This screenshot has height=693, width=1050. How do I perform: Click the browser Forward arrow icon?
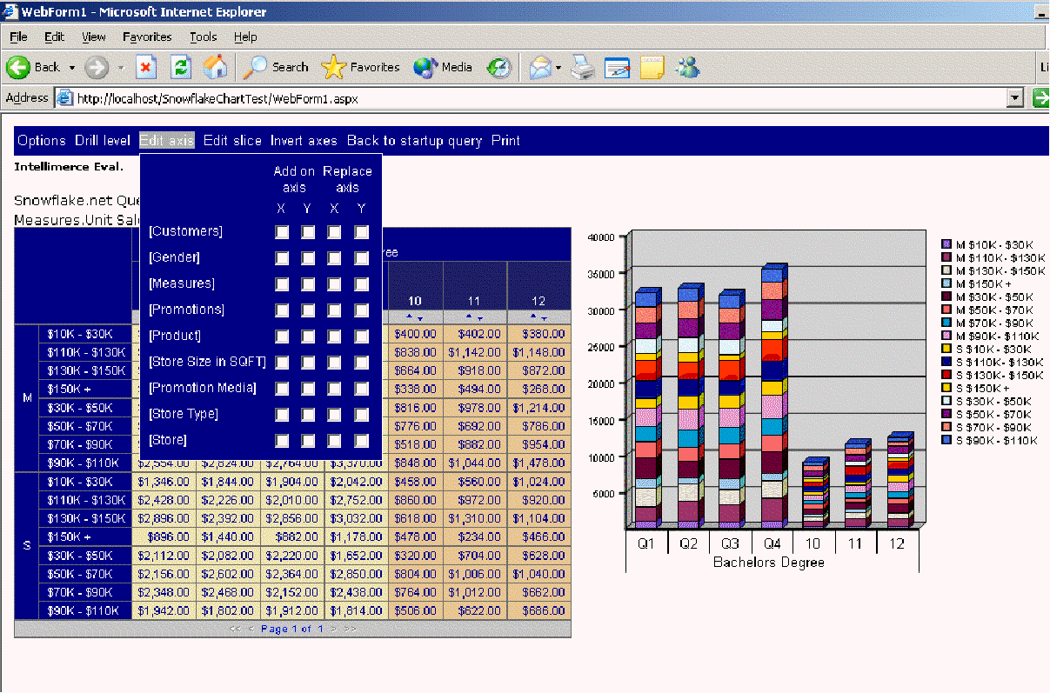click(x=97, y=67)
